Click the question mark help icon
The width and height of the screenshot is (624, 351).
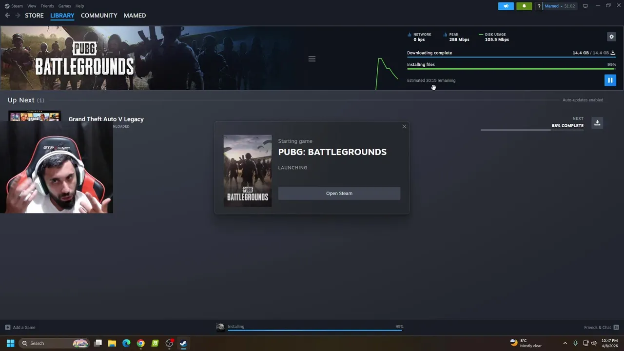click(539, 6)
